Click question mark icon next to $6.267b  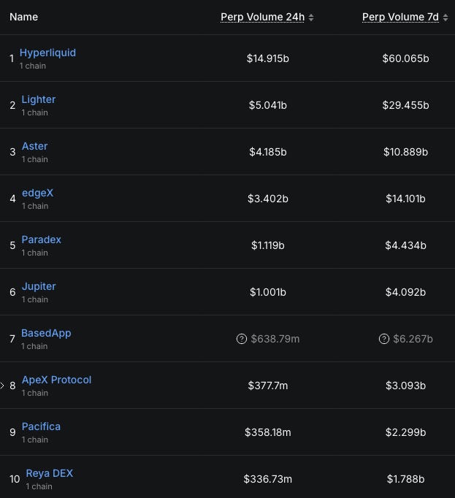pos(384,339)
